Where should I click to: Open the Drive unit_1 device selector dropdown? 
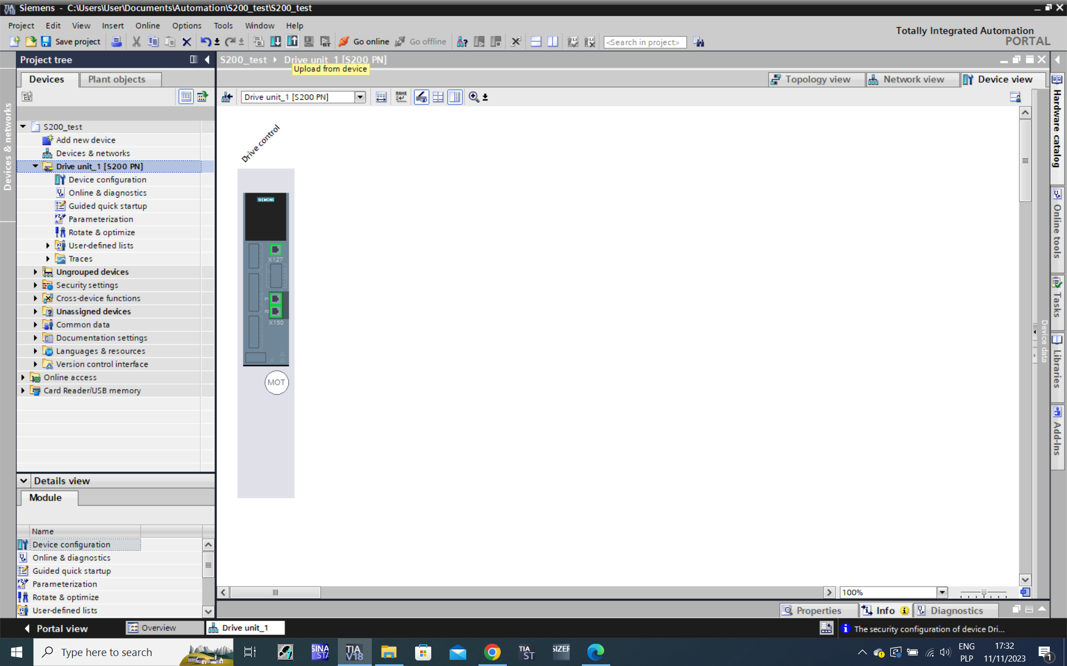click(360, 97)
